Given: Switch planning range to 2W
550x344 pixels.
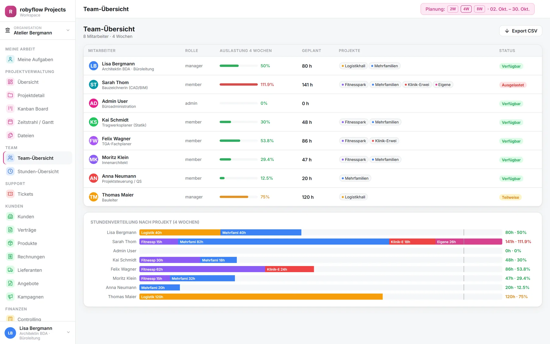Looking at the screenshot, I should click(453, 9).
